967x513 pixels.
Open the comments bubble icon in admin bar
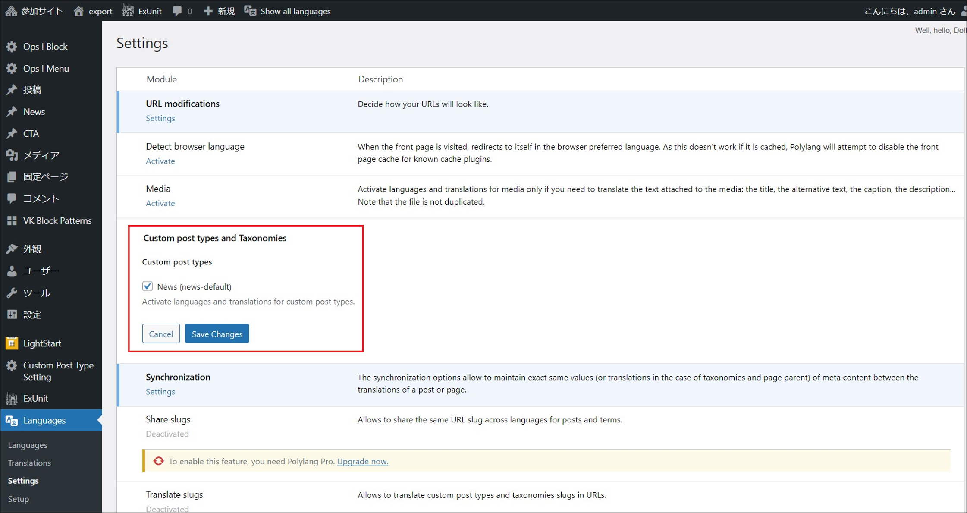(177, 11)
